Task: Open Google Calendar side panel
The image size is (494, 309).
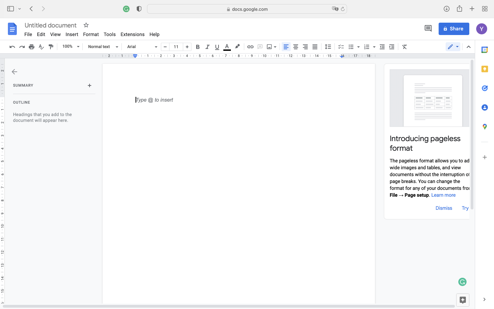Action: click(x=485, y=50)
